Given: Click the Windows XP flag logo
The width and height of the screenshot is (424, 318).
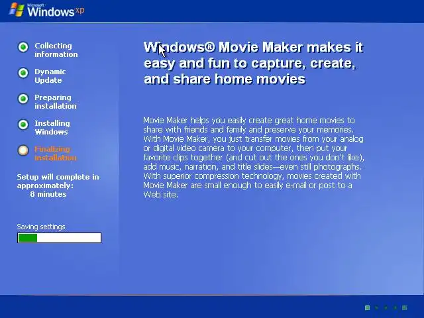Looking at the screenshot, I should (x=17, y=10).
